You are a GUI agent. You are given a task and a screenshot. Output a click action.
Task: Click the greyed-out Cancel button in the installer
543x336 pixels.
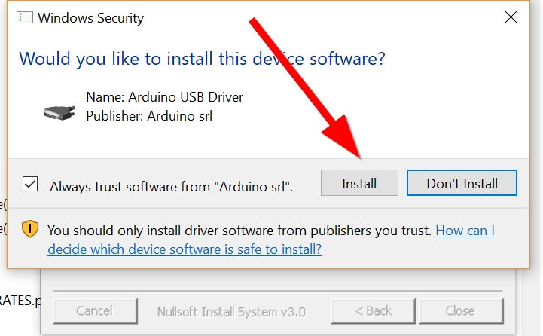point(94,310)
